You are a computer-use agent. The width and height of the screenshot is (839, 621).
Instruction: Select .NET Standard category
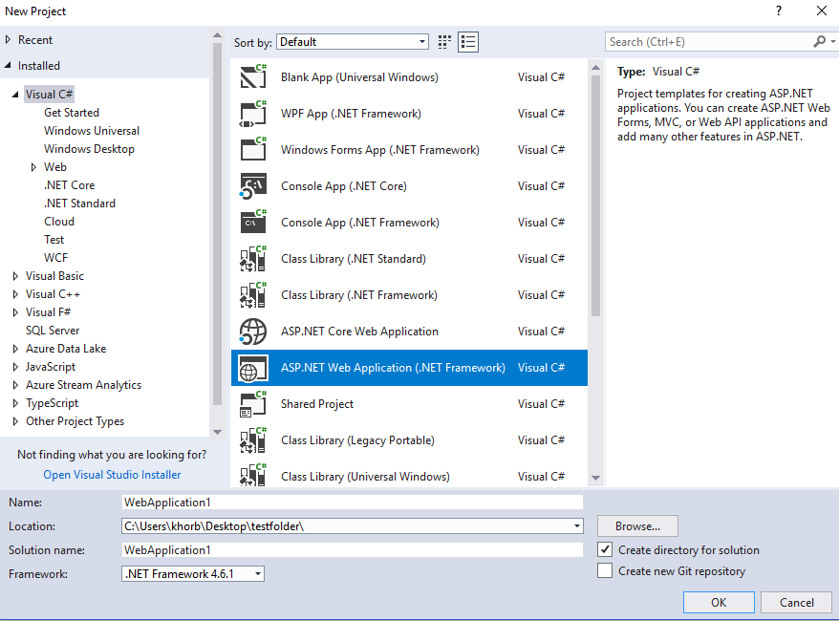[x=79, y=203]
